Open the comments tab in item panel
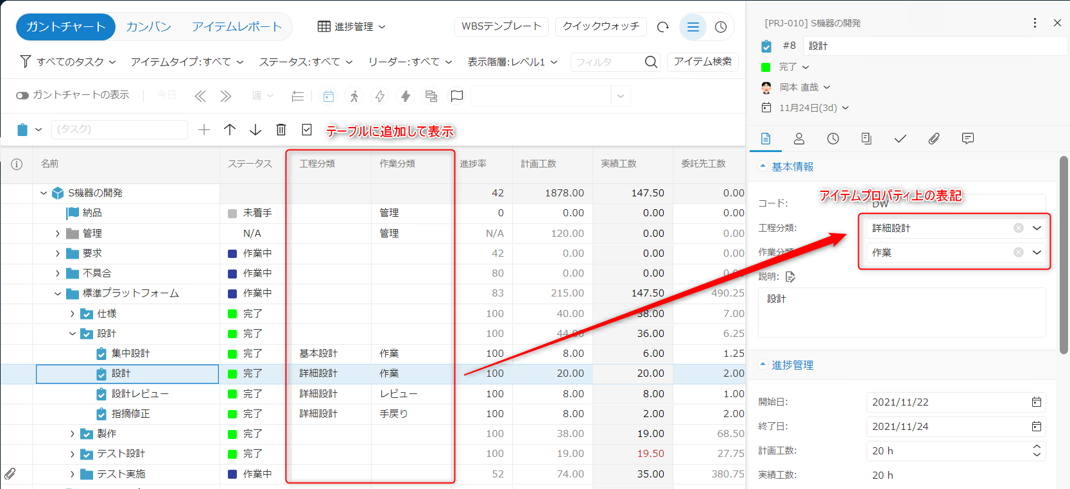 [968, 139]
